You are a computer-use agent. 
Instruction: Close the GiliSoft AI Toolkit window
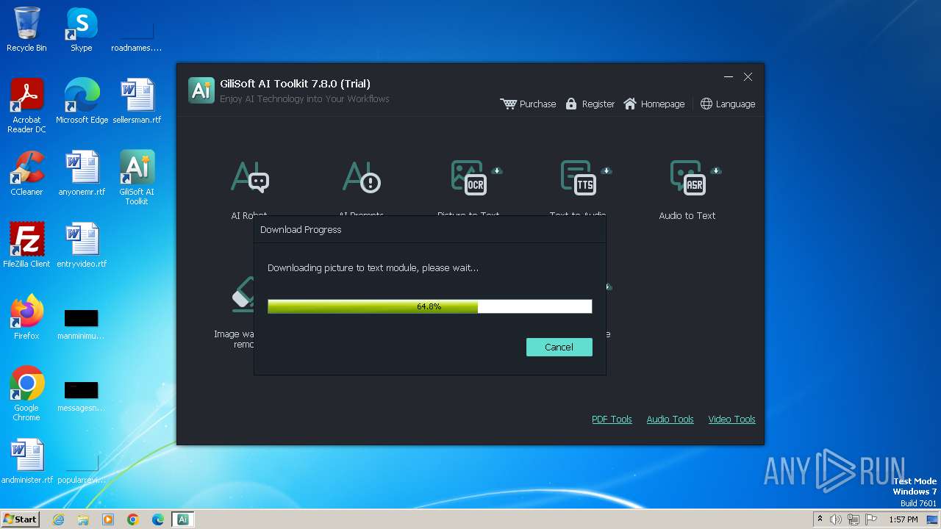click(x=748, y=76)
